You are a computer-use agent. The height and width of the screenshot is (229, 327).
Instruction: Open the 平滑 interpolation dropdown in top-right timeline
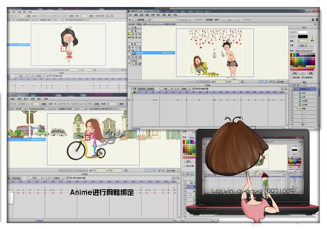pyautogui.click(x=166, y=89)
